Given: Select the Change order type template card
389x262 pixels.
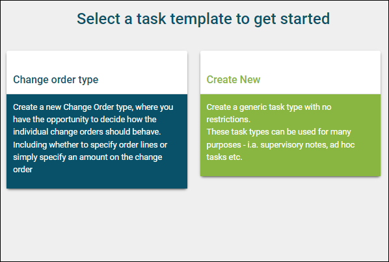Looking at the screenshot, I should [97, 120].
